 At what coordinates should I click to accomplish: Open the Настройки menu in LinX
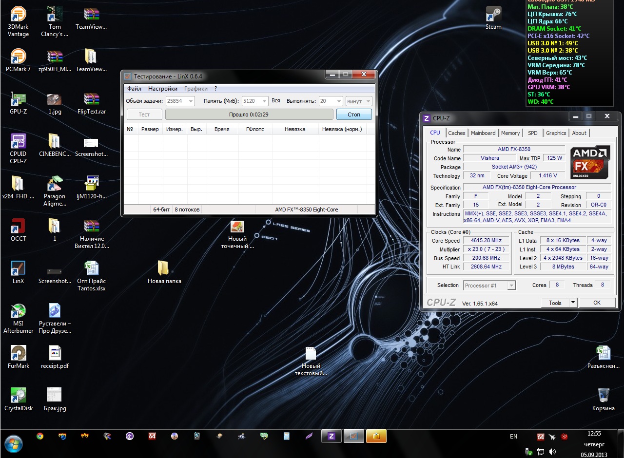click(163, 89)
